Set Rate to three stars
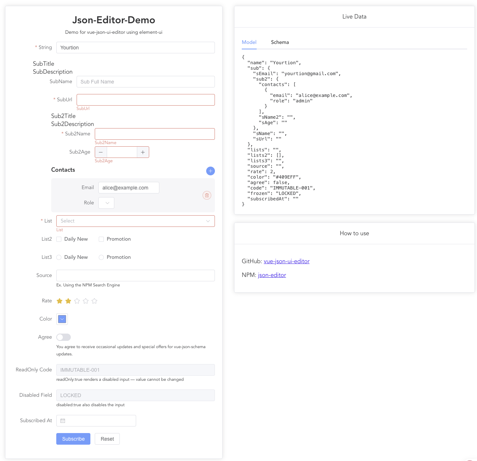477x461 pixels. pyautogui.click(x=77, y=301)
